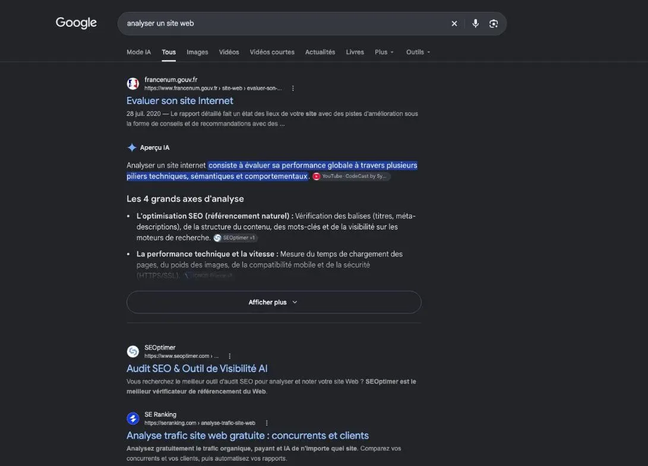Click the SEOptimer result favicon
648x466 pixels.
pos(132,351)
